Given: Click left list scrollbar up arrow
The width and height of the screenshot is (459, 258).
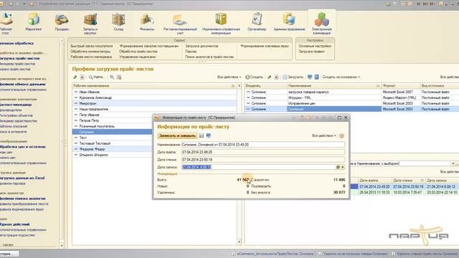Looking at the screenshot, I should click(x=239, y=86).
